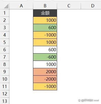The width and height of the screenshot is (101, 104).
Task: Select cell B4 showing -1000
Action: coord(45,35)
